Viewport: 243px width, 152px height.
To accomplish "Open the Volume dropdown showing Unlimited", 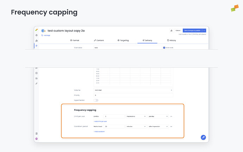I will click(133, 90).
